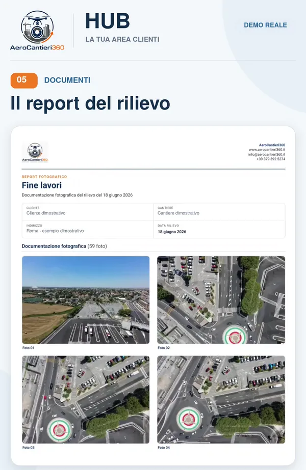Open the Foto 04 roundabout thumbnail
The image size is (306, 470).
(221, 400)
